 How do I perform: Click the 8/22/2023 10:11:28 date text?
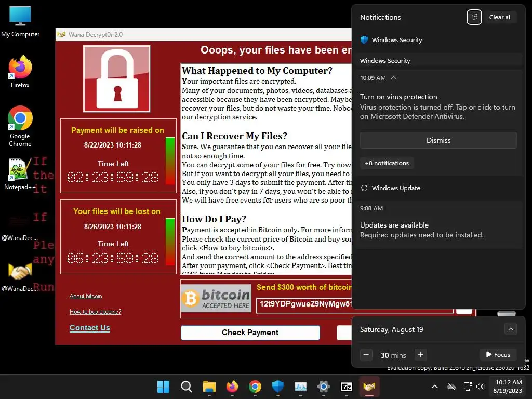click(x=113, y=145)
